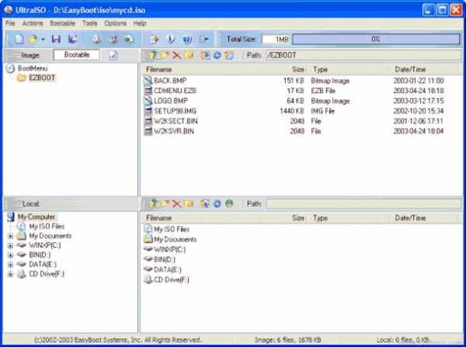Sort local files by Date/Time column header
The image size is (466, 347).
click(x=425, y=218)
